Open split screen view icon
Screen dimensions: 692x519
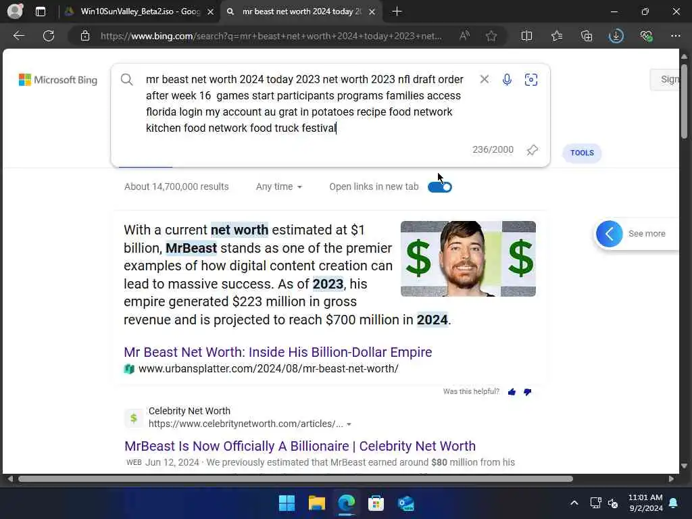coord(526,36)
